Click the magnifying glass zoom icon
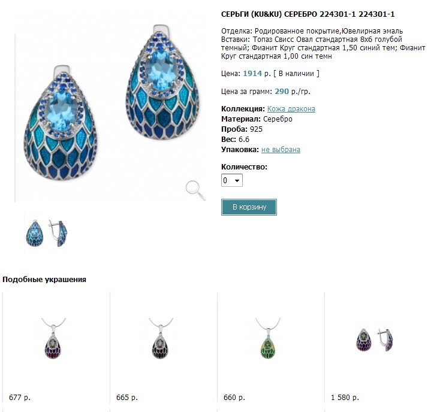The width and height of the screenshot is (431, 412). pyautogui.click(x=195, y=190)
